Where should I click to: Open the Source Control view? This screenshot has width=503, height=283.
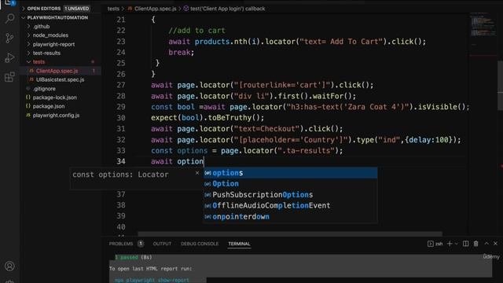tap(10, 39)
